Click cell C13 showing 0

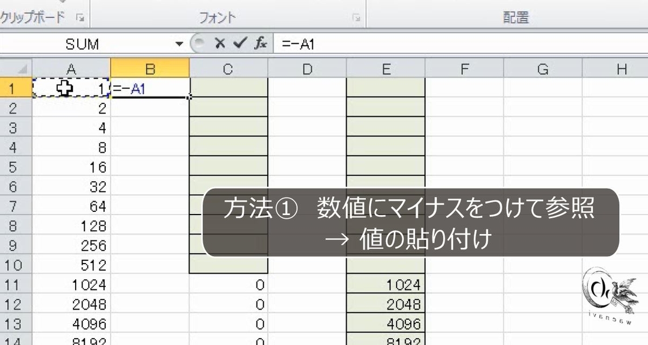click(x=228, y=323)
